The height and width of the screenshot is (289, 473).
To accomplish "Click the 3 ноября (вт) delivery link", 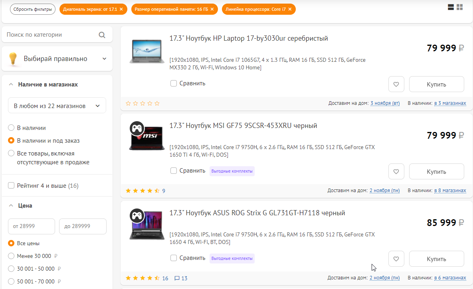I will tap(385, 103).
